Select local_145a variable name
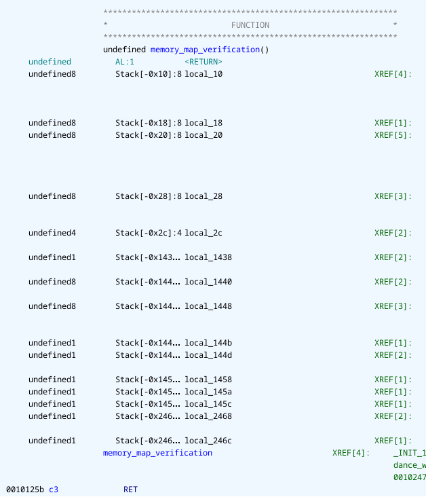Image resolution: width=426 pixels, height=497 pixels. (x=208, y=392)
